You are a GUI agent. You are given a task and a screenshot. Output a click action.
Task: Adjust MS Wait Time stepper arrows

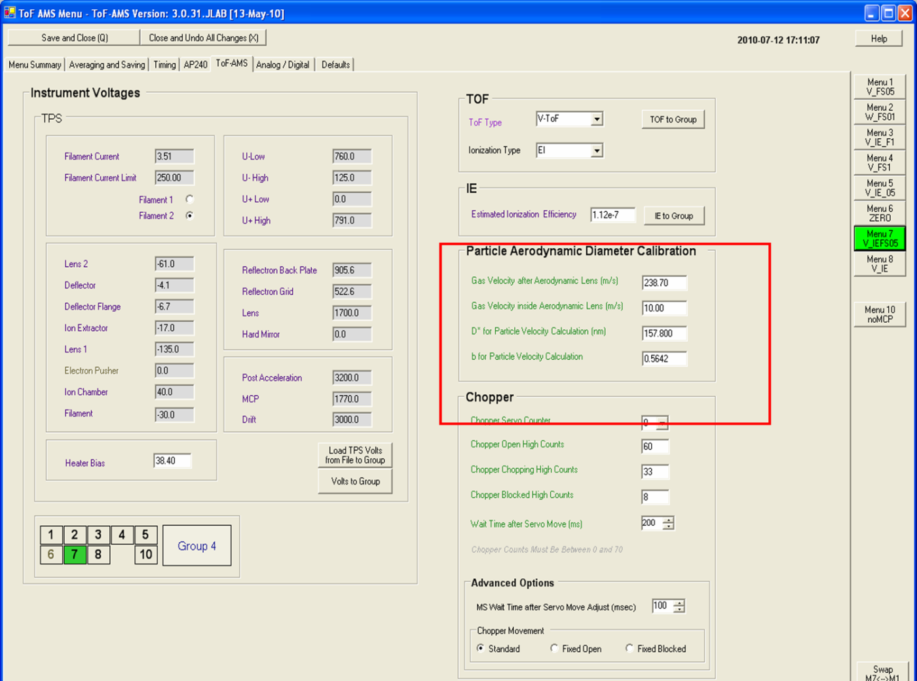pos(679,606)
